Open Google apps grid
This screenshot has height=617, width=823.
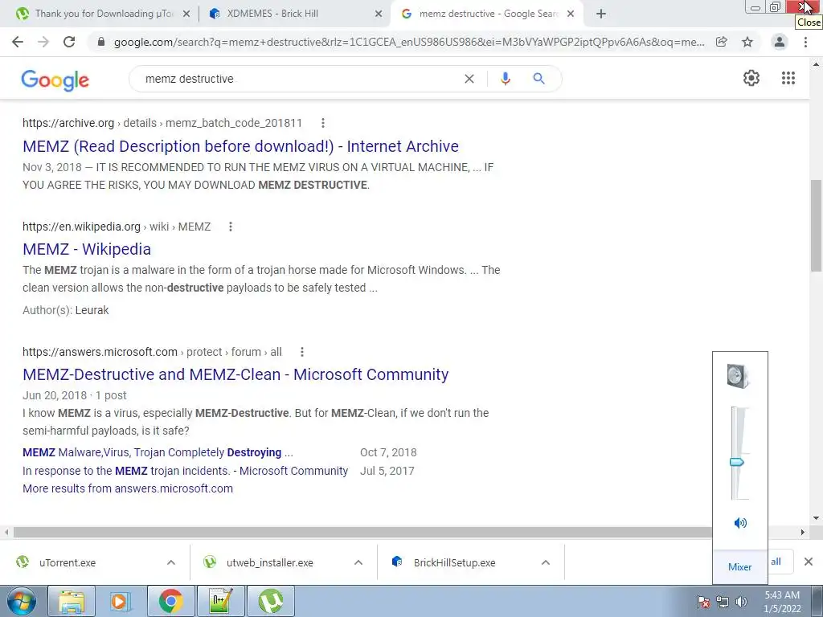pos(788,78)
